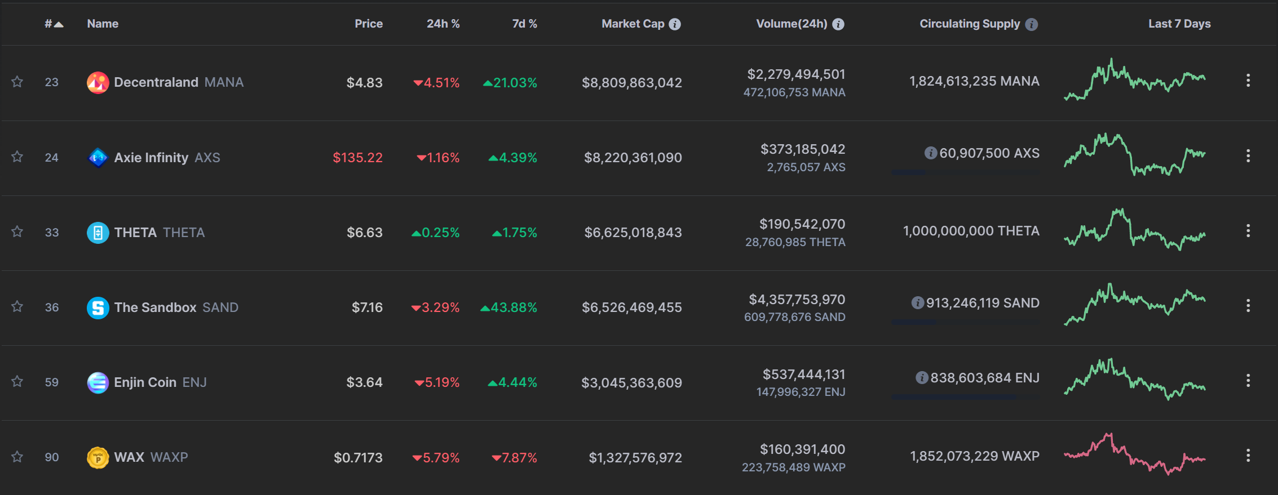
Task: Click the WAX coin logo icon
Action: tap(98, 457)
